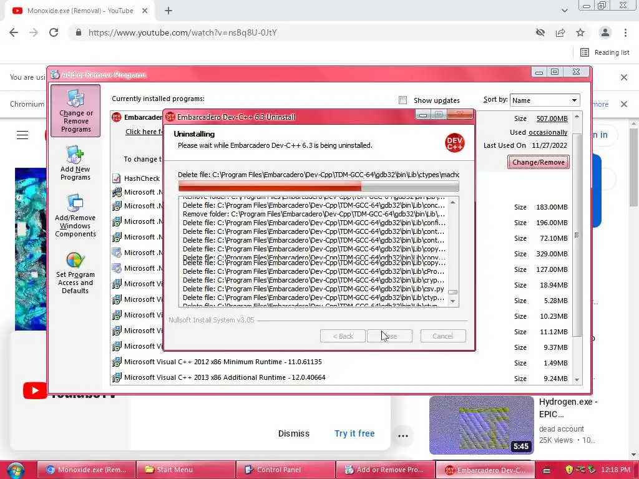
Task: Click programs list scroll up arrow
Action: [577, 117]
